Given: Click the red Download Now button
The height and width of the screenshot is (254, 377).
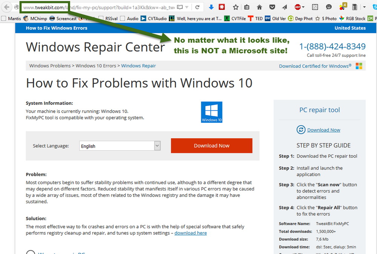Looking at the screenshot, I should [x=211, y=146].
